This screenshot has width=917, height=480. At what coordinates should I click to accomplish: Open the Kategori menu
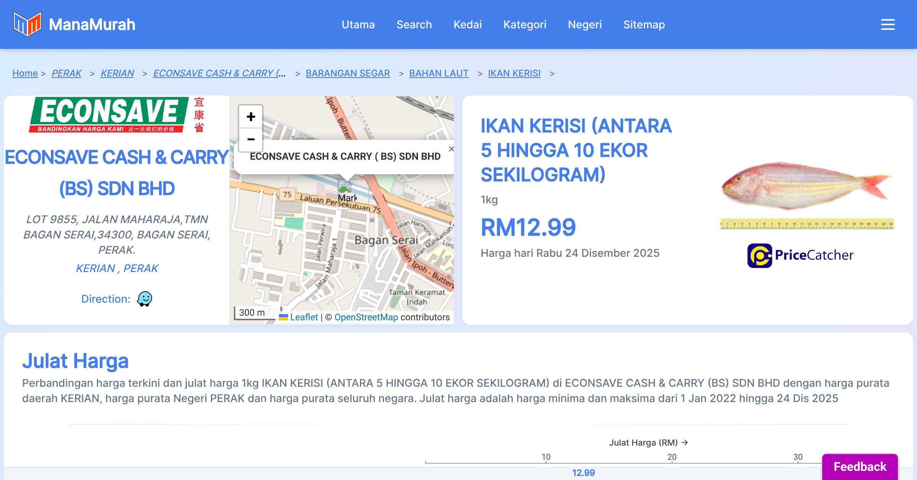click(x=525, y=24)
